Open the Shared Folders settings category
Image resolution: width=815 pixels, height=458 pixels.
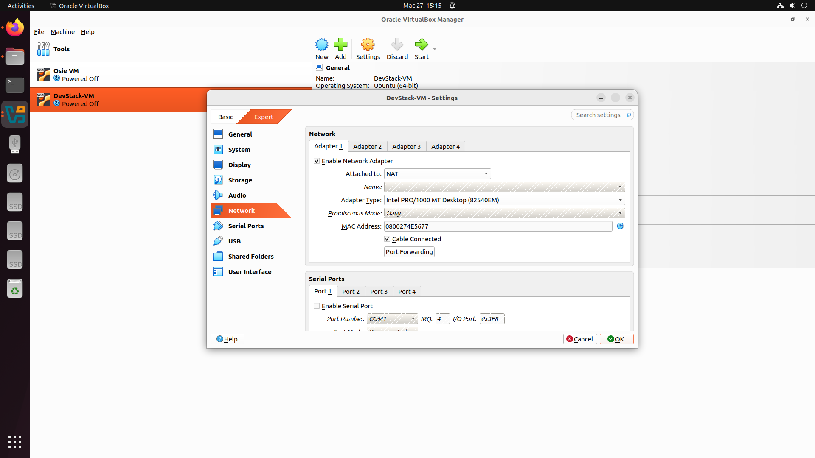(x=251, y=256)
